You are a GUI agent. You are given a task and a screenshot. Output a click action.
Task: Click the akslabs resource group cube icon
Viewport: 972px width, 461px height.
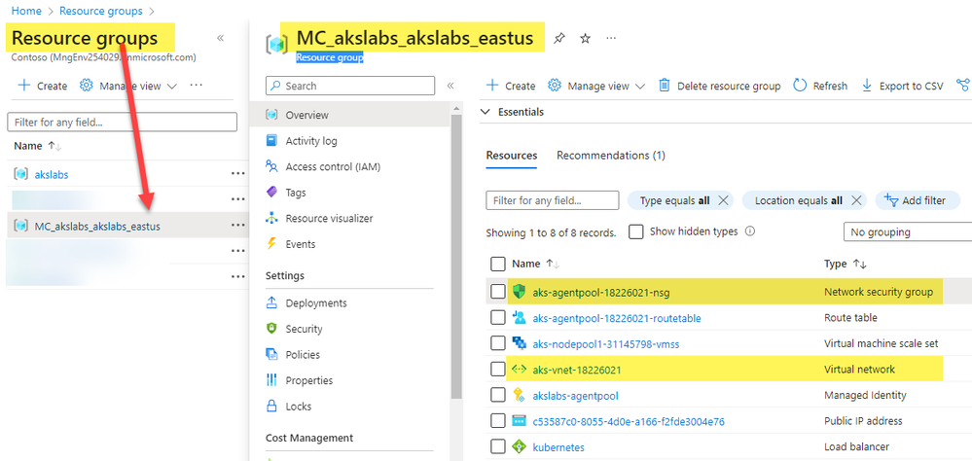[21, 174]
